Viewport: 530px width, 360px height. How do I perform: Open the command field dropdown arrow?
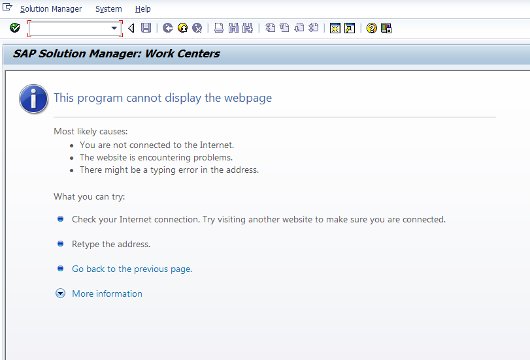point(114,28)
